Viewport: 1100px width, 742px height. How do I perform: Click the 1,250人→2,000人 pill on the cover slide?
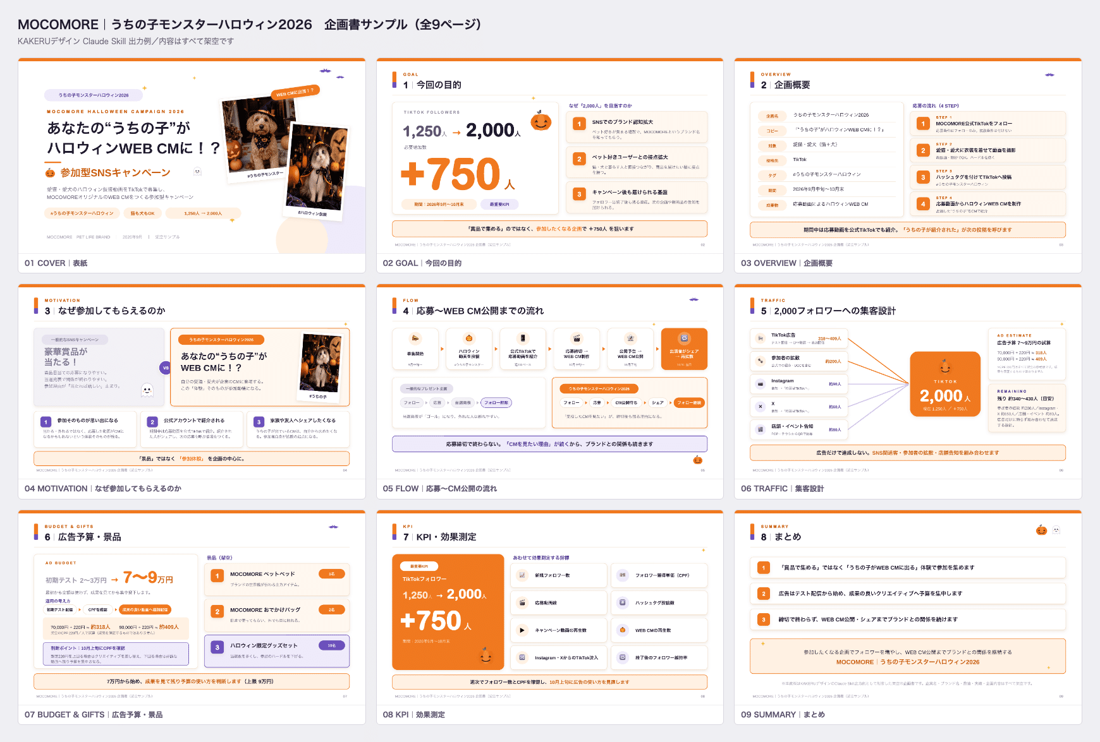pos(203,213)
